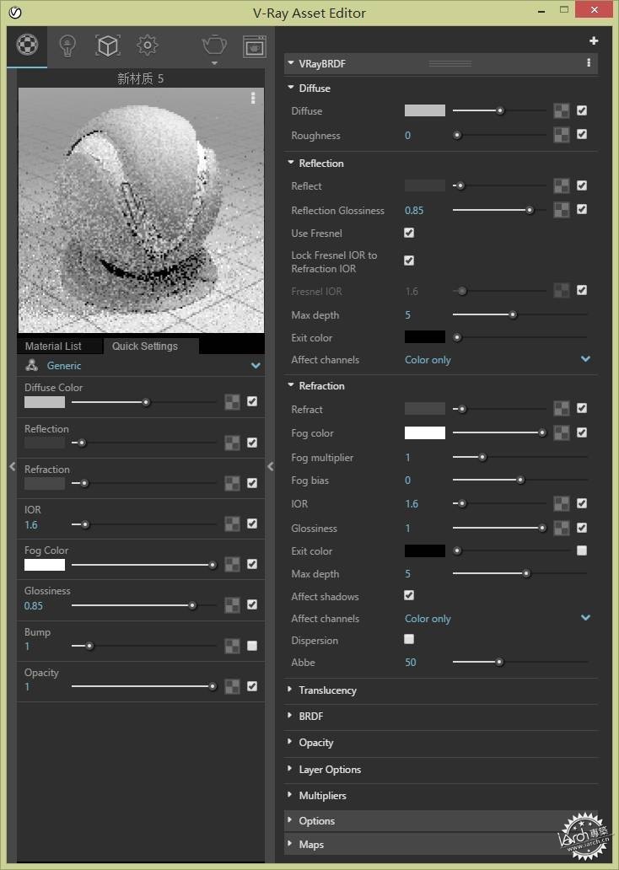Screen dimensions: 619x870
Task: Open Reflection Affect channels dropdown
Action: (586, 359)
